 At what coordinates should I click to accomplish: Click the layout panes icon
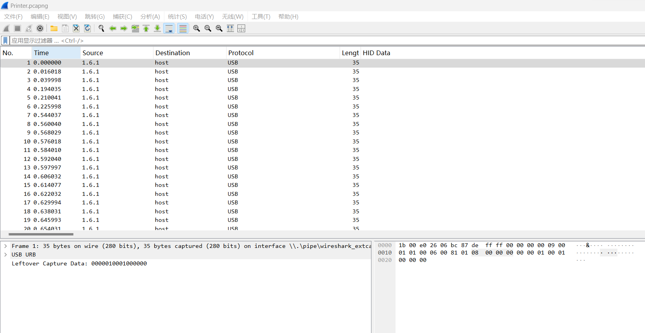[241, 28]
